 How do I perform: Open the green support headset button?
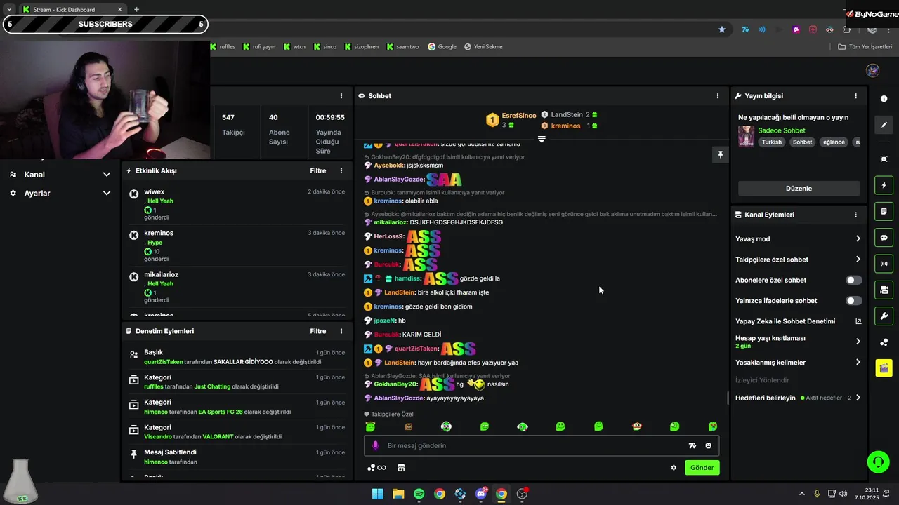pyautogui.click(x=878, y=462)
